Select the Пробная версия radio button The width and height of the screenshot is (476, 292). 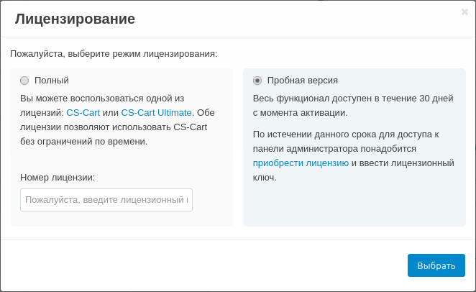click(x=257, y=81)
